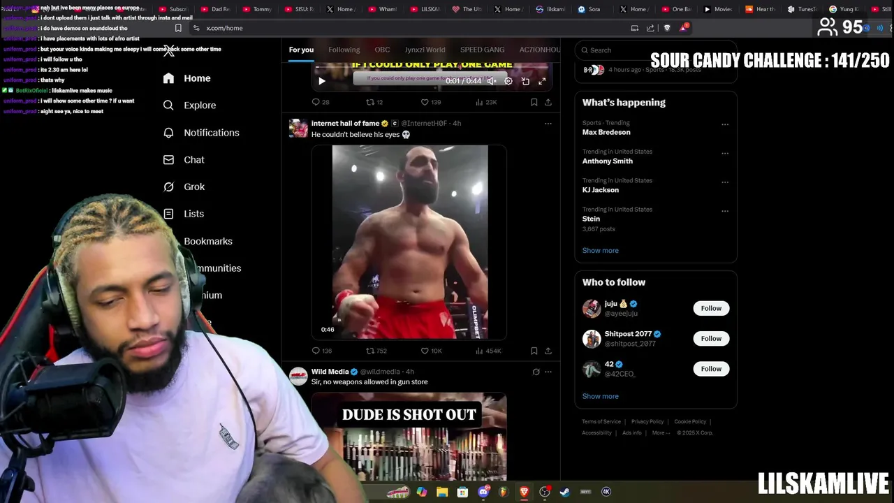Follow the Shitpost 2077 account

(x=711, y=339)
